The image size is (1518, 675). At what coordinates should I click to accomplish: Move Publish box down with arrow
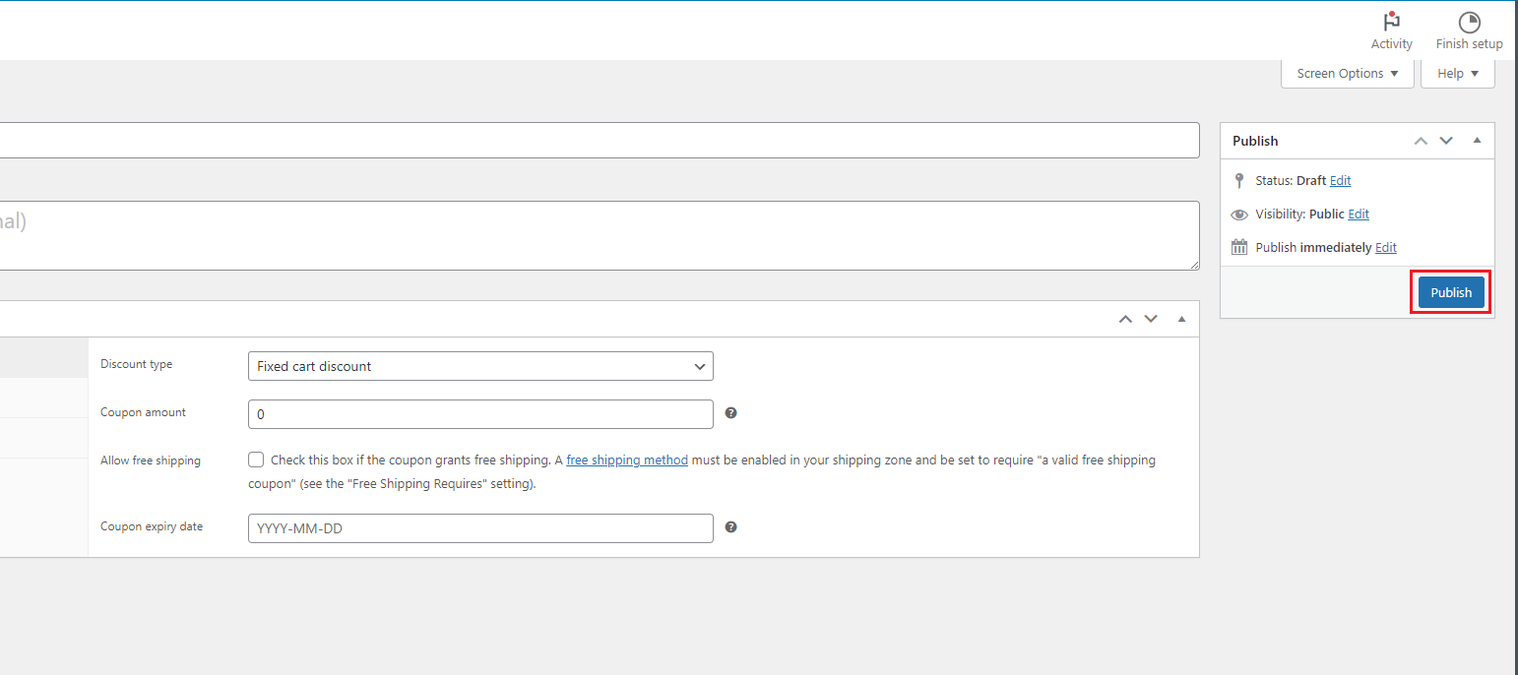point(1446,141)
